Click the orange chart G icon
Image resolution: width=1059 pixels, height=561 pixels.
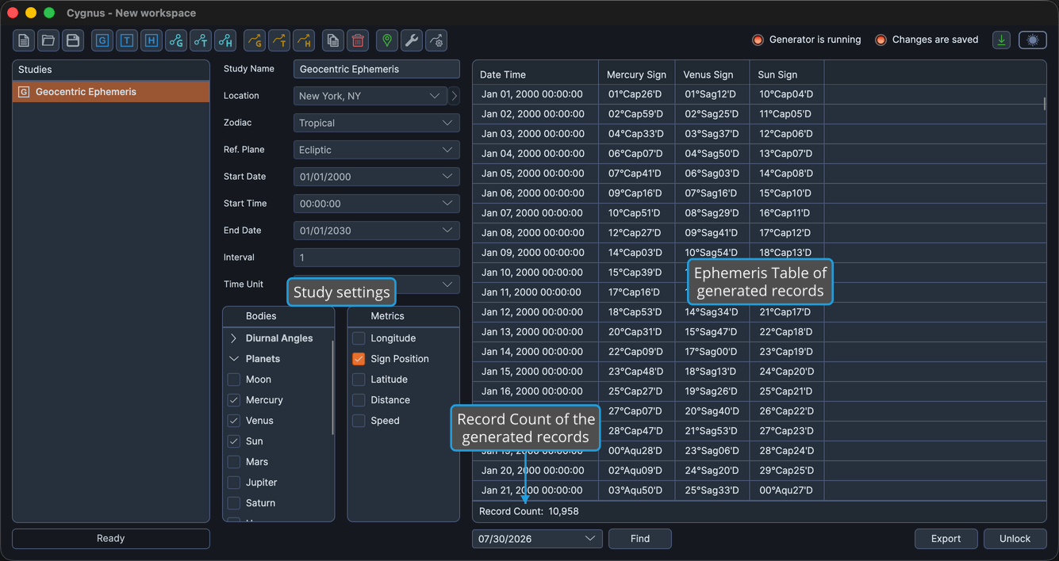point(255,40)
